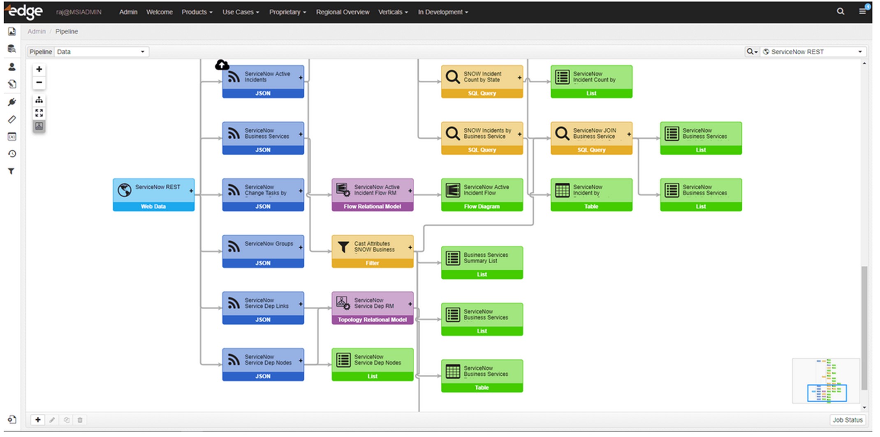Image resolution: width=880 pixels, height=437 pixels.
Task: Expand the Verticals menu
Action: pyautogui.click(x=393, y=12)
